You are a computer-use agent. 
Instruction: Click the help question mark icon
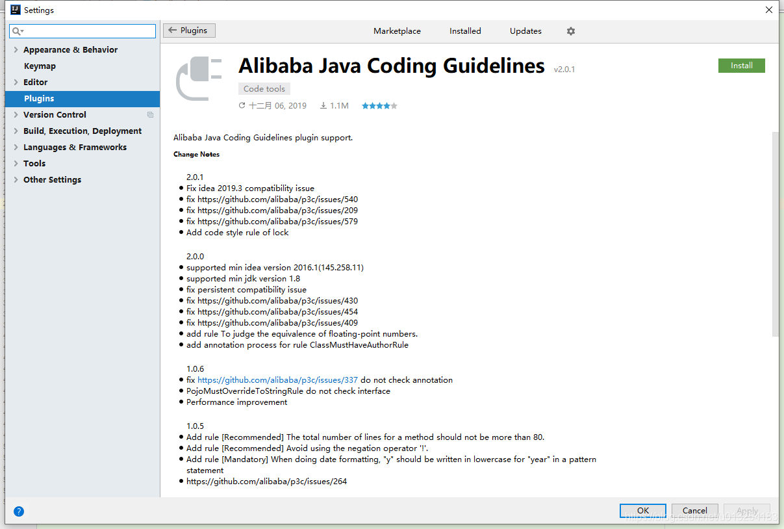pos(19,511)
